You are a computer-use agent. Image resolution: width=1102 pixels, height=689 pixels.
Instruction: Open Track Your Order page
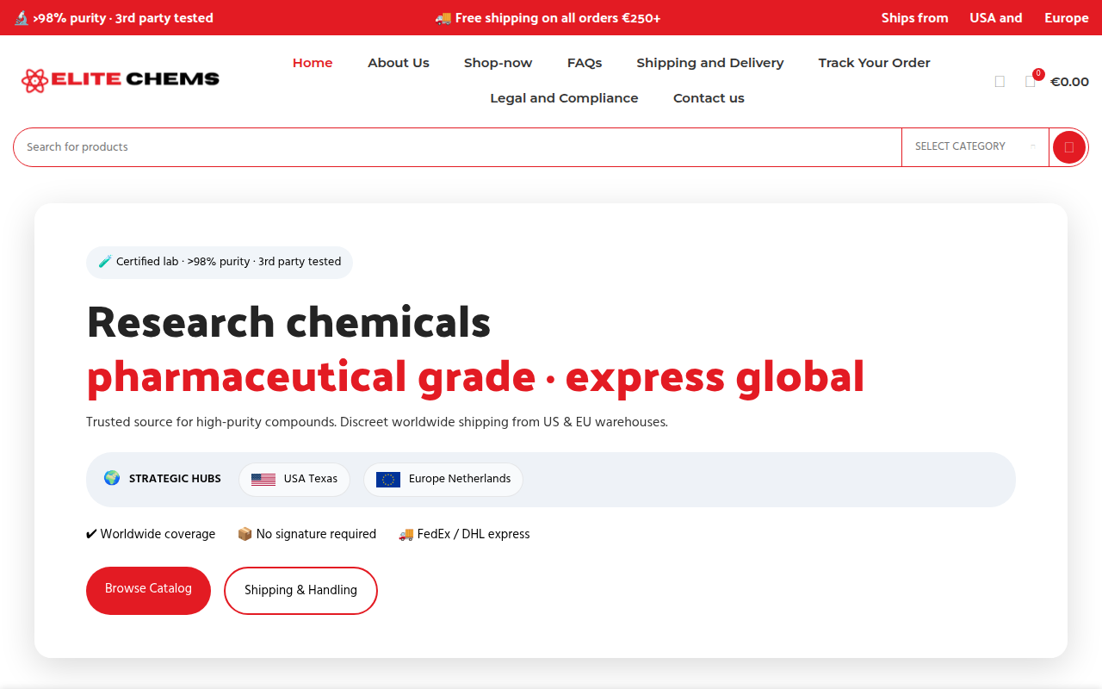(874, 63)
